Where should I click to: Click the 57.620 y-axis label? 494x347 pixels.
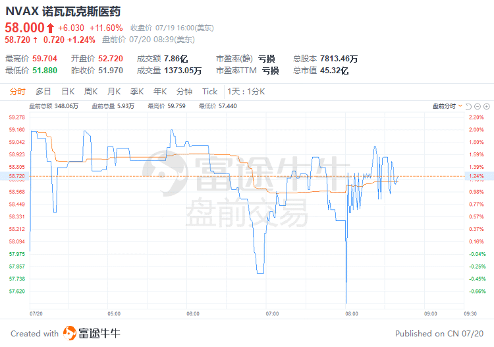[17, 291]
